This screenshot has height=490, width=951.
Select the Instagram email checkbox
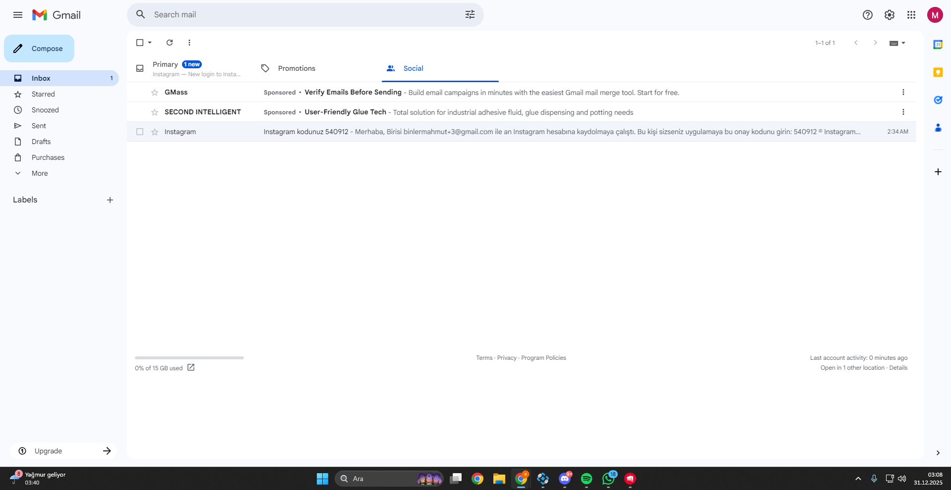140,132
